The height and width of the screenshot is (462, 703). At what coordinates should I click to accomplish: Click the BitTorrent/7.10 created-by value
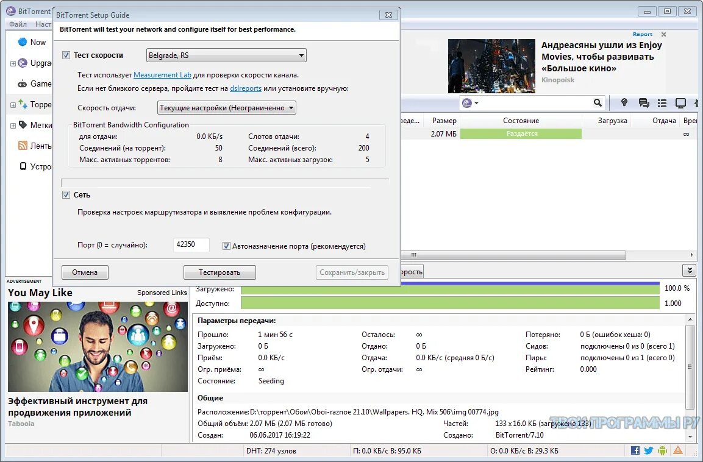point(519,435)
